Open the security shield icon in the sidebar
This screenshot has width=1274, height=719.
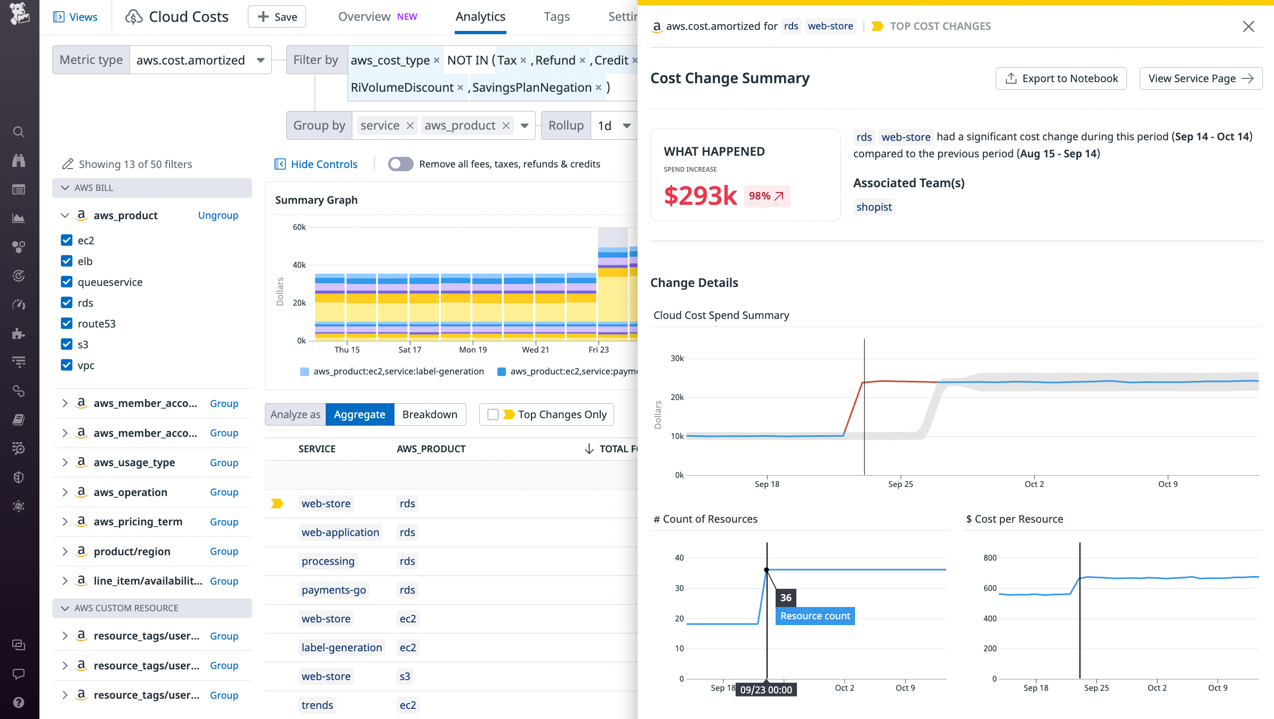(19, 477)
